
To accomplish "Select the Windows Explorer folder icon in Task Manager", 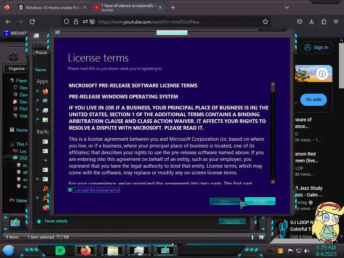I will (x=45, y=120).
